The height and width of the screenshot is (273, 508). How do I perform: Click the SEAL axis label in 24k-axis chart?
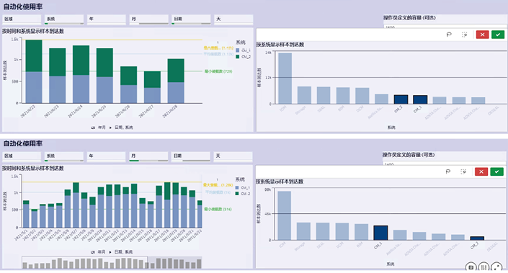tap(321, 109)
